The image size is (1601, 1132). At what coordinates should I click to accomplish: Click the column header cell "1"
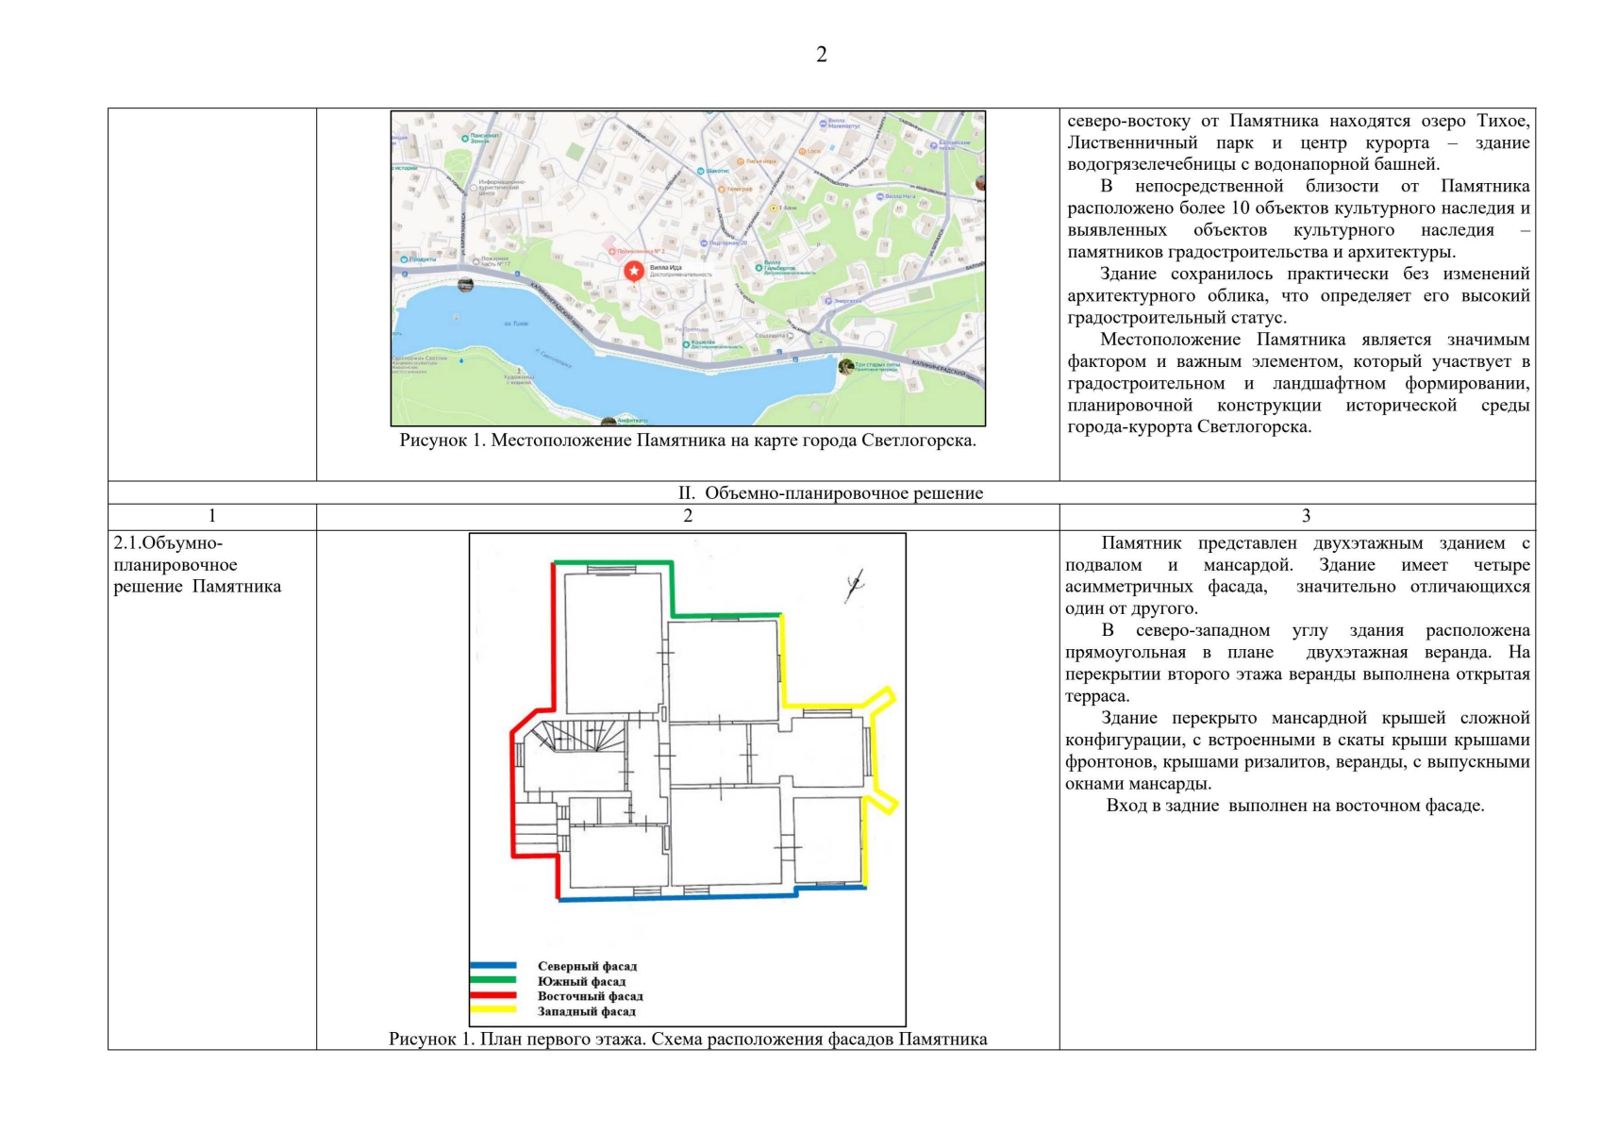[212, 516]
